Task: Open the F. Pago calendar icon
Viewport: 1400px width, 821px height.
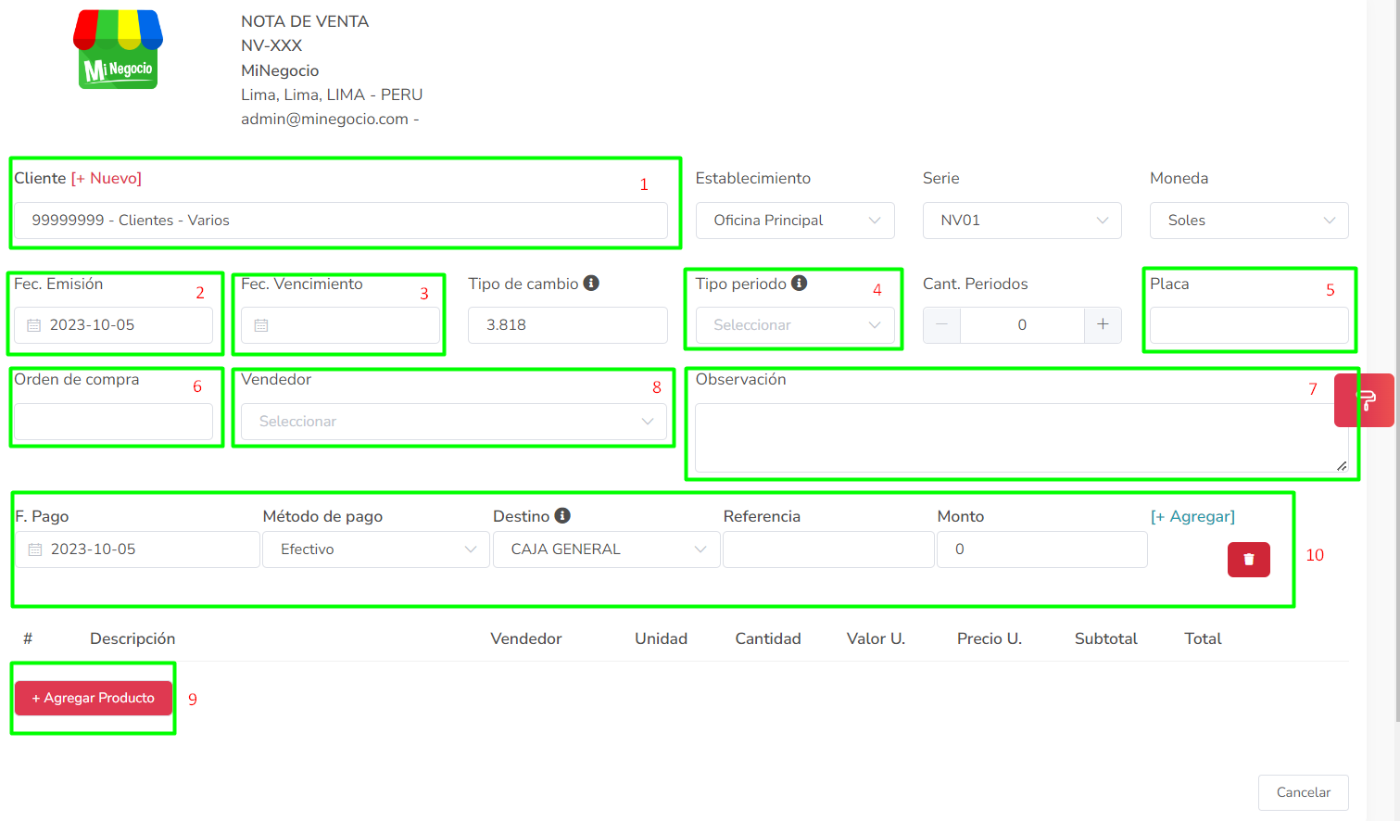Action: (35, 549)
